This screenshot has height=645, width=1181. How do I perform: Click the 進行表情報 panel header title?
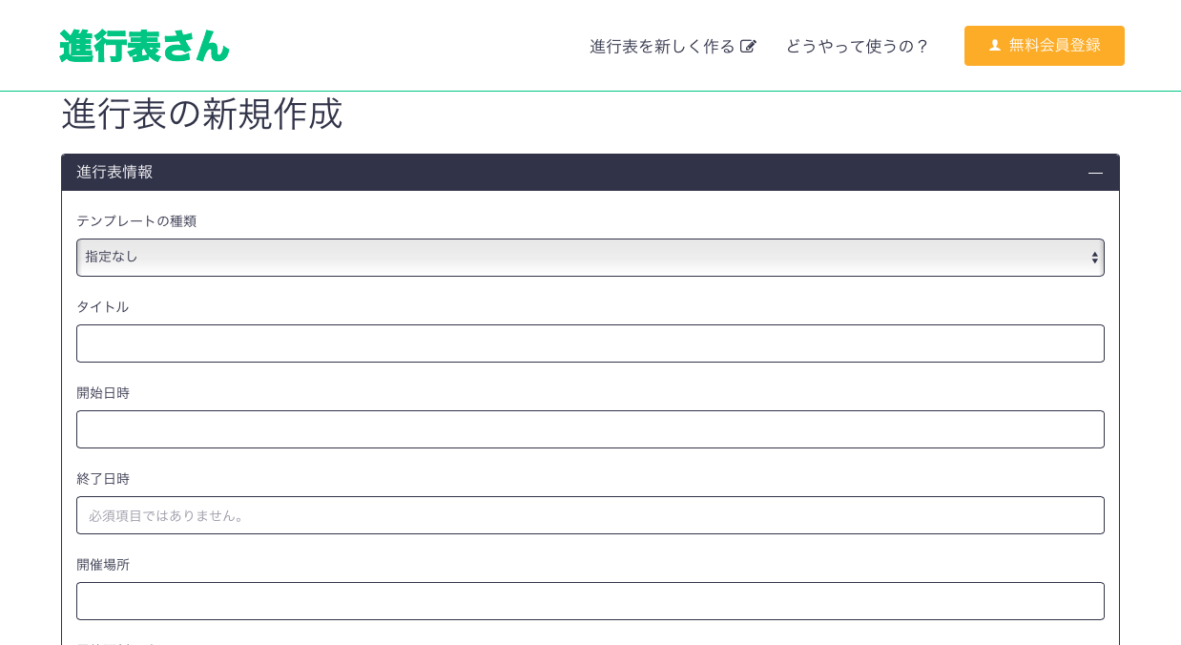coord(114,173)
